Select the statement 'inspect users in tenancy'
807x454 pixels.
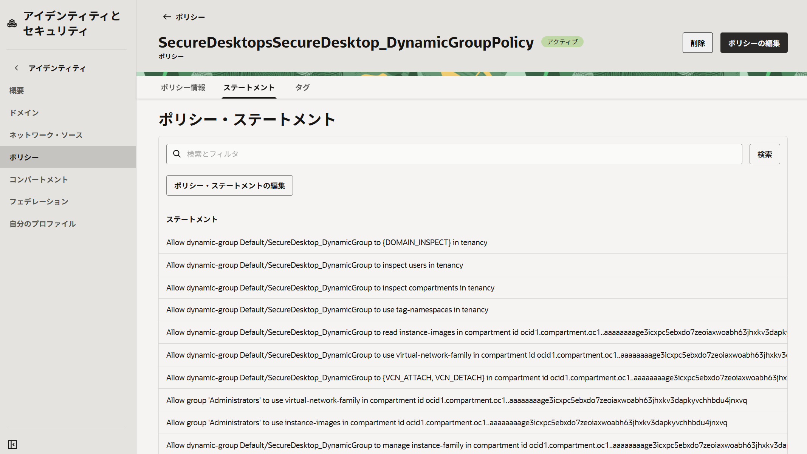tap(314, 265)
